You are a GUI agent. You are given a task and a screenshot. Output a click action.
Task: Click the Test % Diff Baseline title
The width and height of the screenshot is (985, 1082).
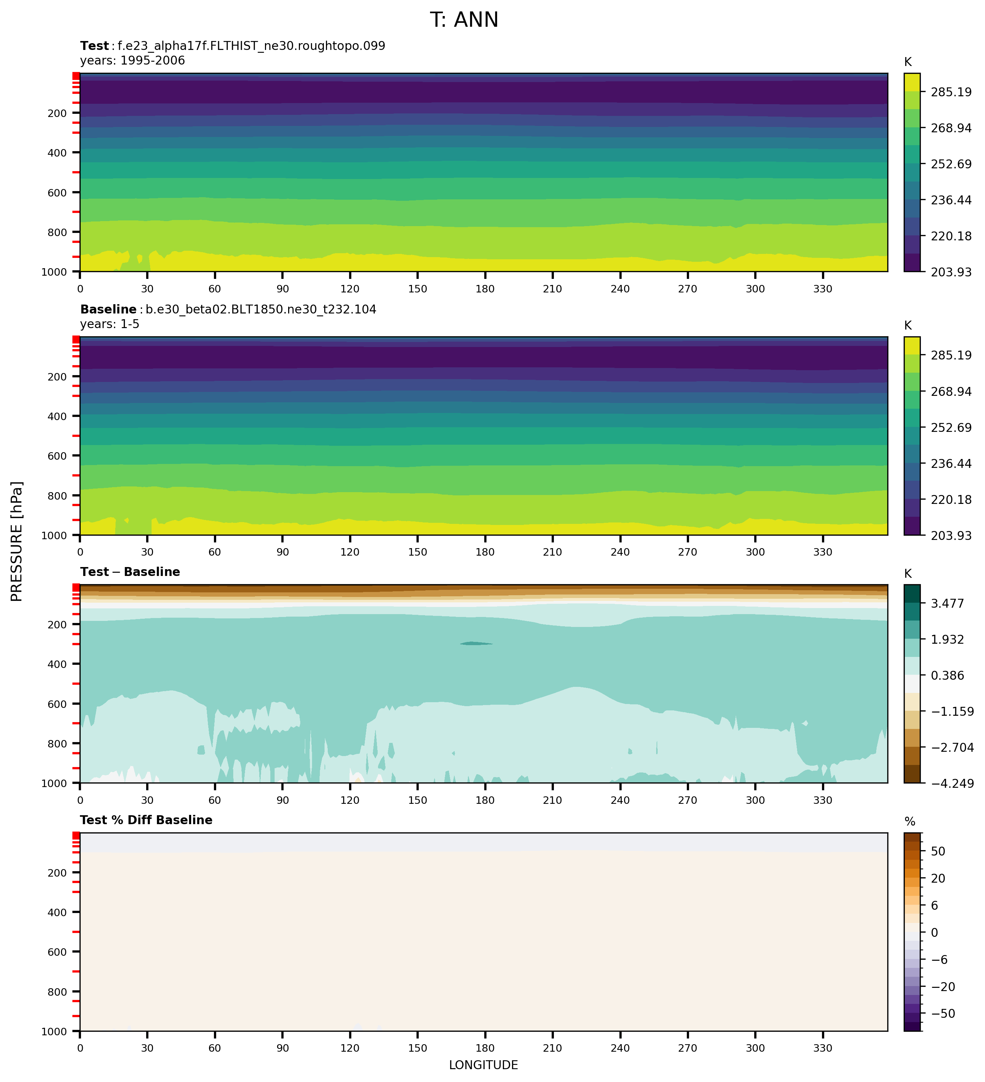pyautogui.click(x=146, y=820)
